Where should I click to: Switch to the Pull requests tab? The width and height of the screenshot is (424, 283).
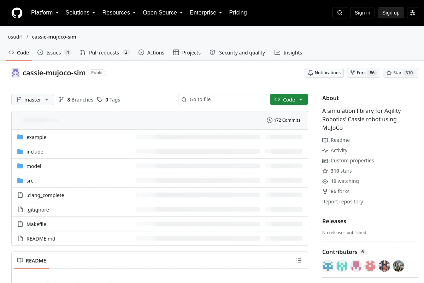click(x=105, y=53)
